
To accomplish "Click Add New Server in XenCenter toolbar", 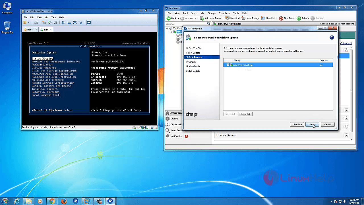I will pos(210,18).
